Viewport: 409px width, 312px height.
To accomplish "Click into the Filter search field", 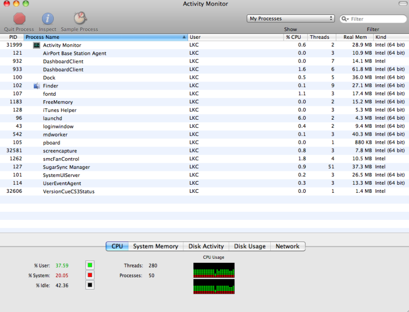I will (373, 19).
